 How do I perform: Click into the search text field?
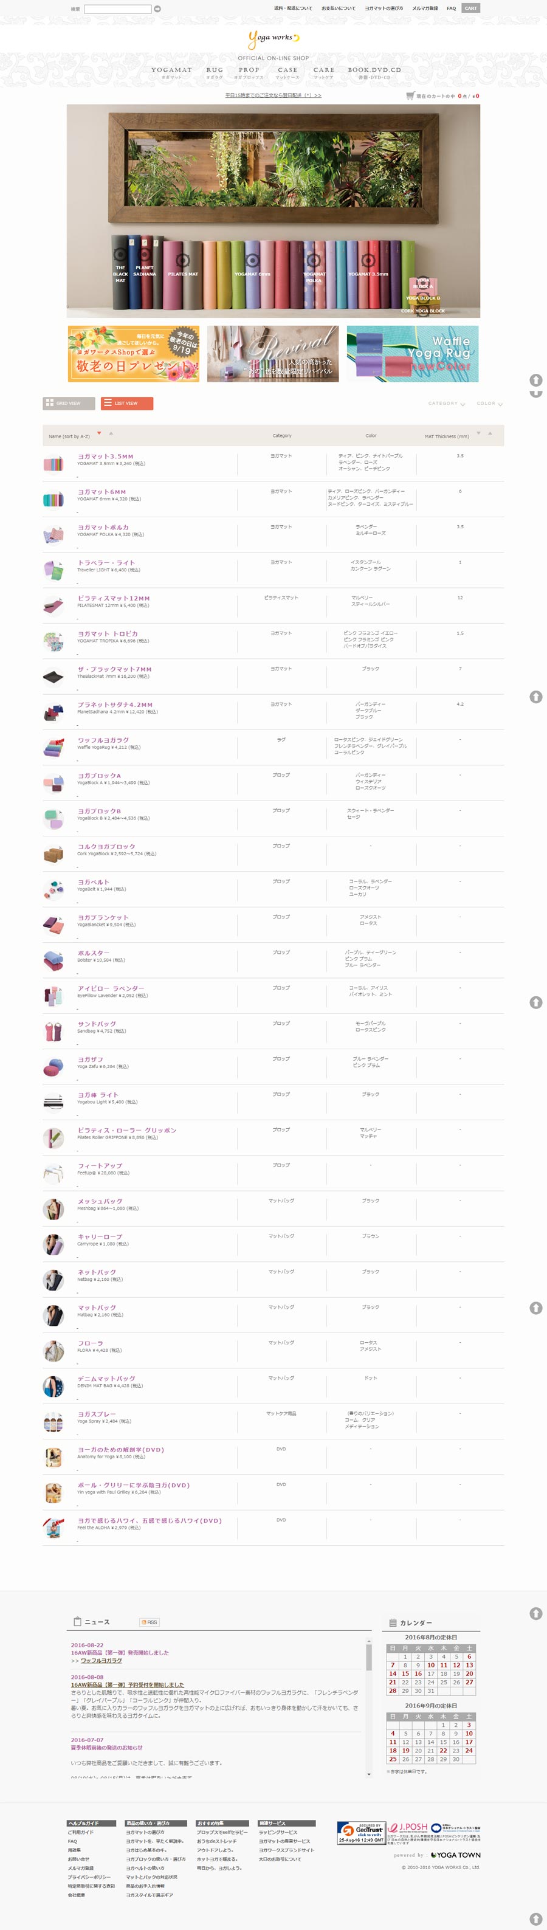click(118, 9)
